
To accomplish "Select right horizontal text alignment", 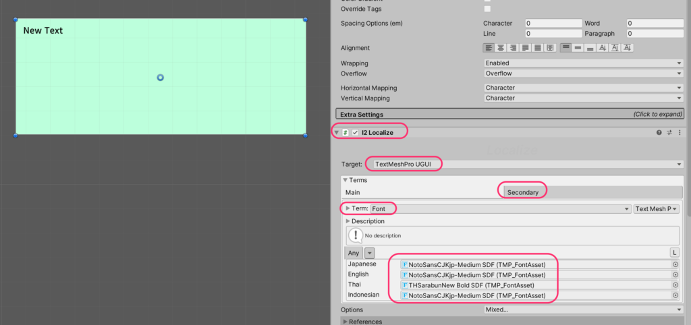I will click(513, 48).
